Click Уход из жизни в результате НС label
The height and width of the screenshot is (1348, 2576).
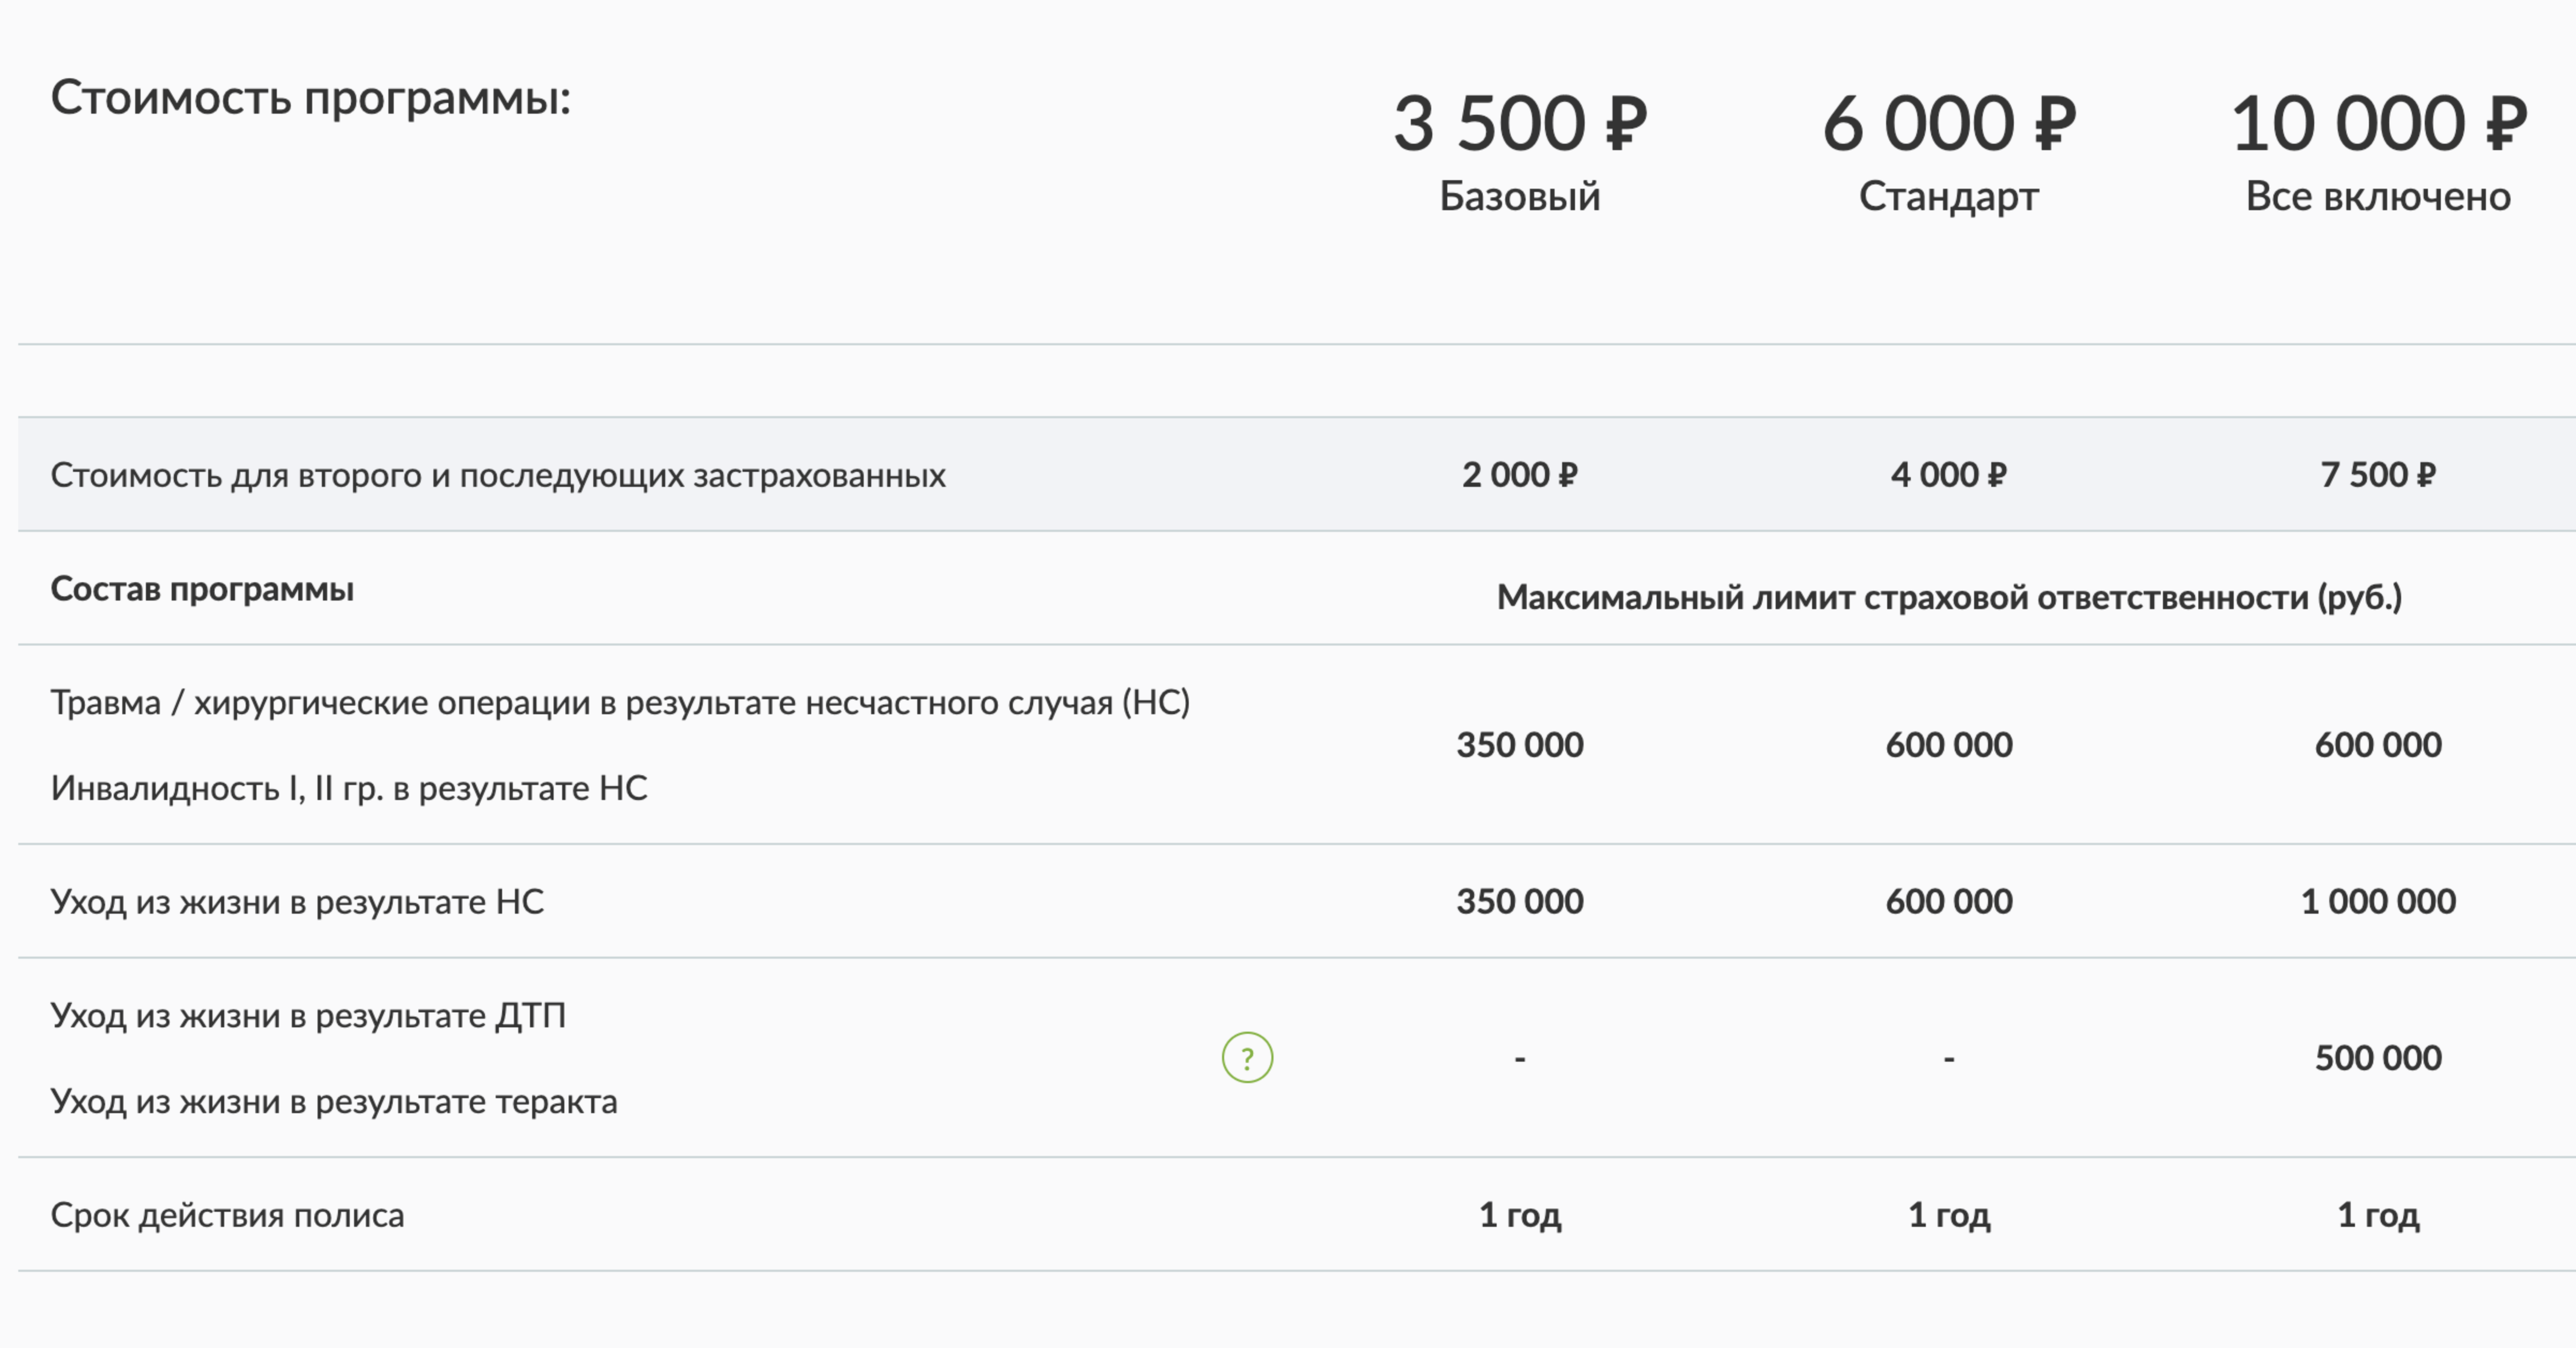(297, 902)
